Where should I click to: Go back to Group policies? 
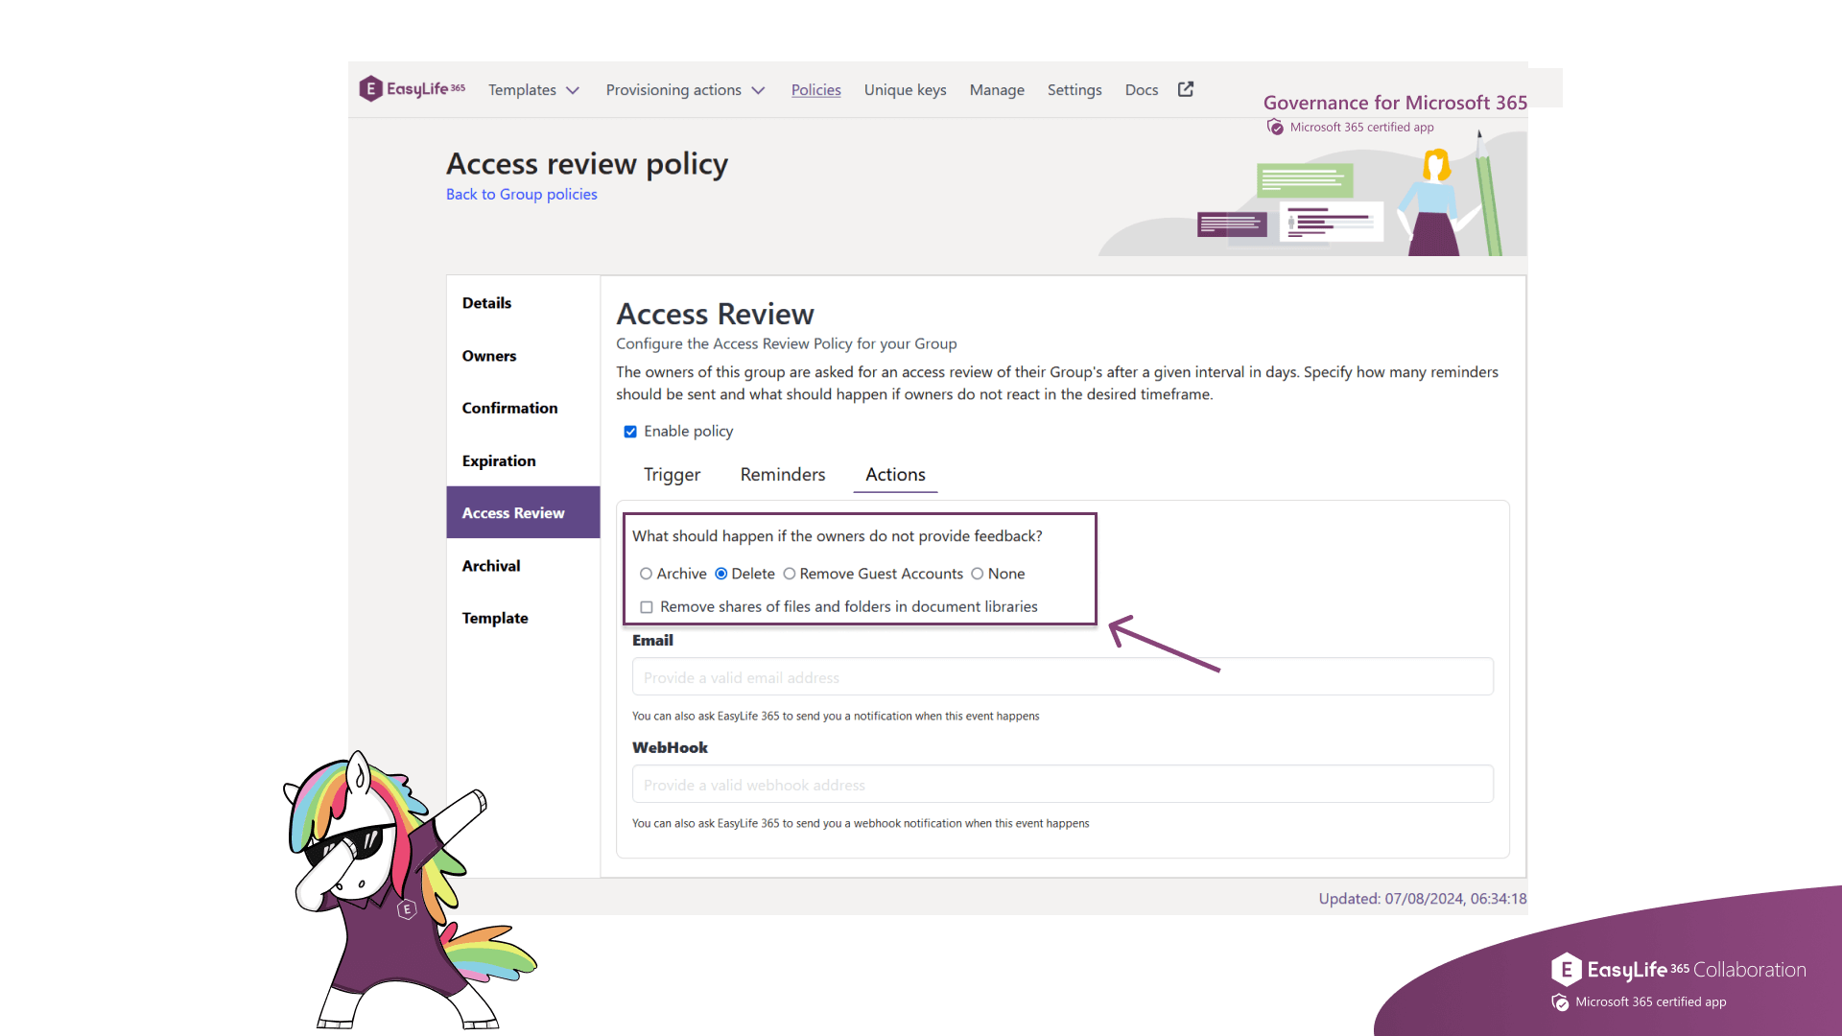[521, 194]
